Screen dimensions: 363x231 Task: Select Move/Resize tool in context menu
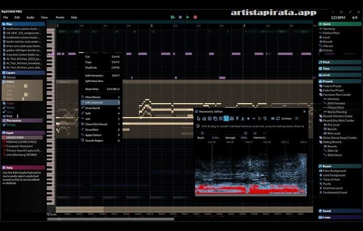coord(100,97)
